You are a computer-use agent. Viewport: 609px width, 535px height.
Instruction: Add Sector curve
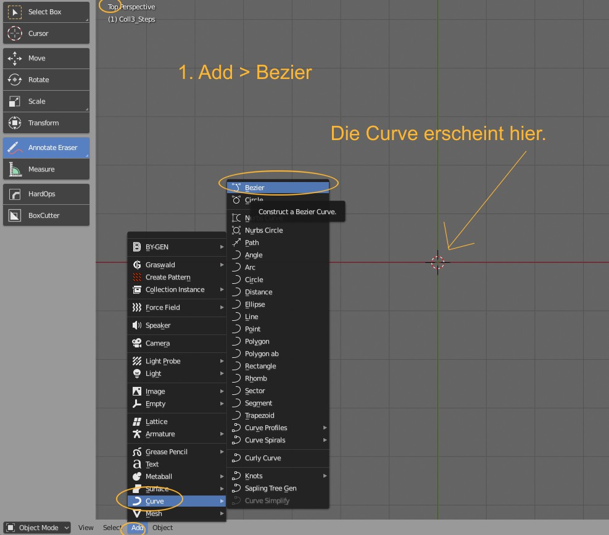[x=278, y=391]
